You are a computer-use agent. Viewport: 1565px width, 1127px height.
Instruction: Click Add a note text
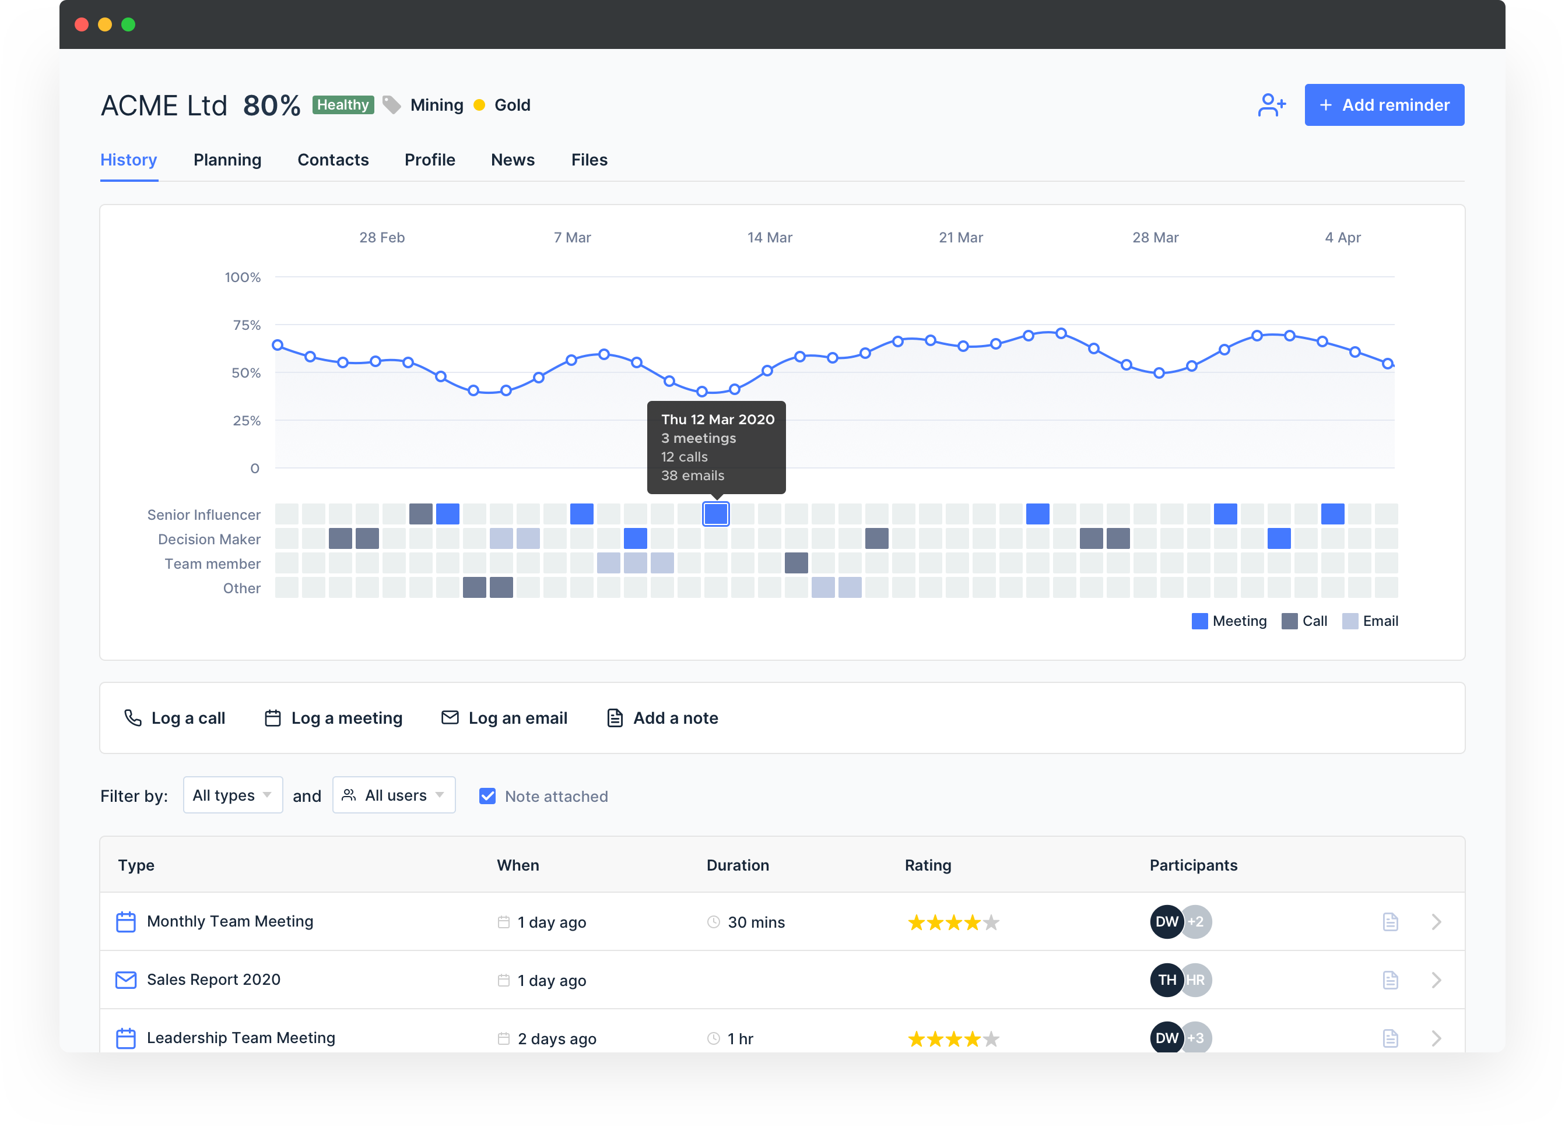point(676,718)
